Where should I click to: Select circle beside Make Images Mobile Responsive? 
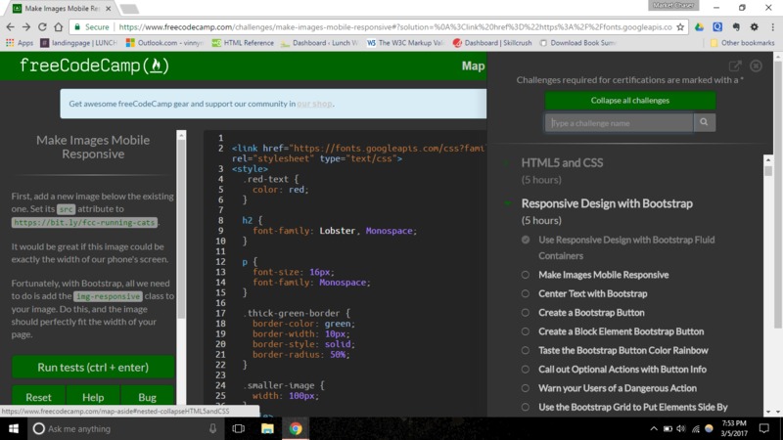click(x=526, y=275)
